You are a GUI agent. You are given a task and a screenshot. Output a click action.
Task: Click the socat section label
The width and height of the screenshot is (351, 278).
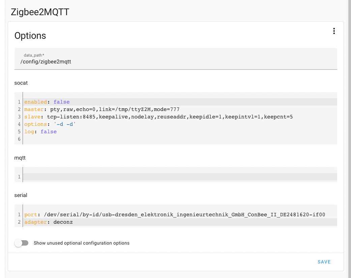(21, 83)
